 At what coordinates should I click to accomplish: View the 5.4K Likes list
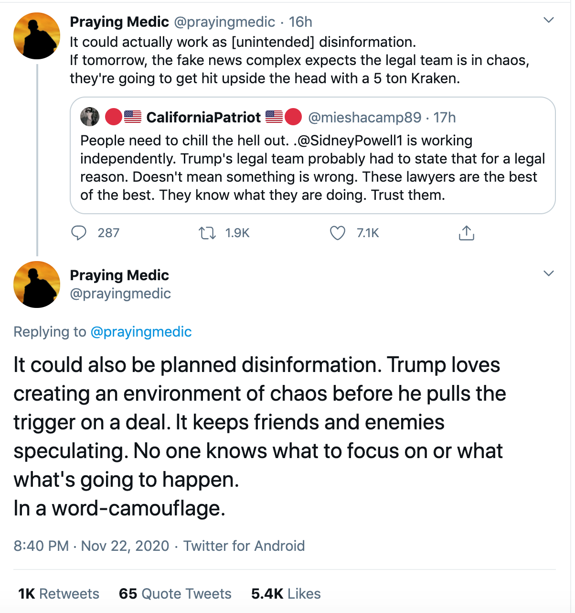tap(286, 593)
